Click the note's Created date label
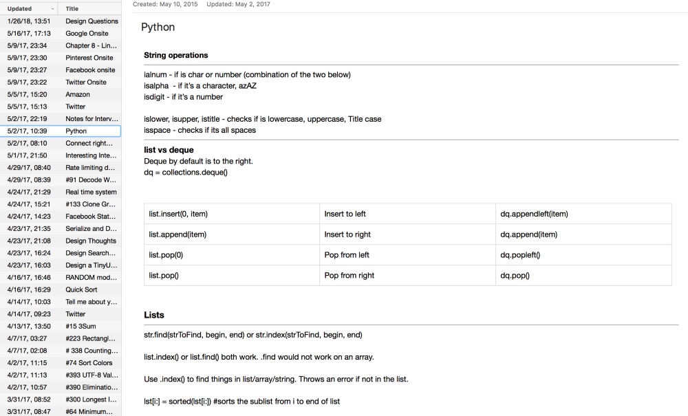This screenshot has height=416, width=688. point(165,4)
